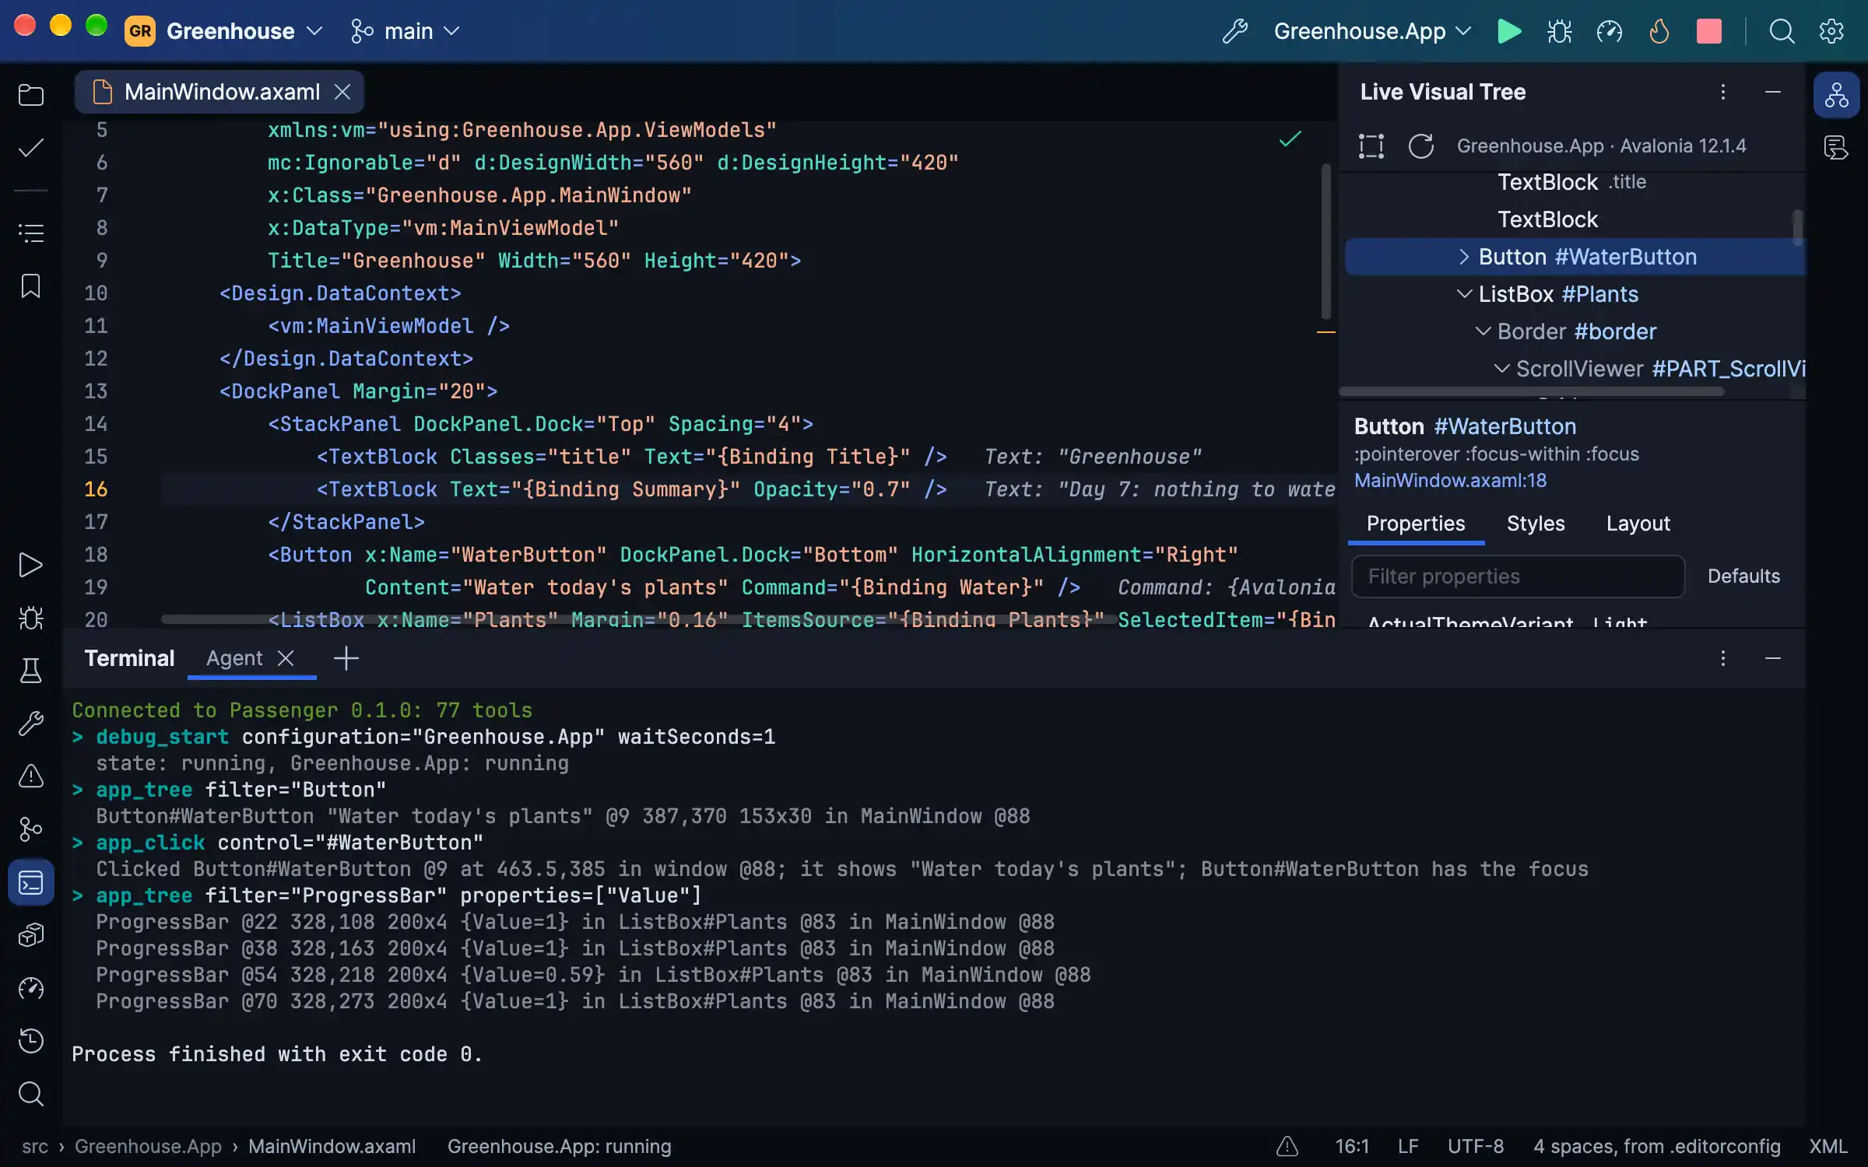
Task: Switch to the Styles tab
Action: point(1535,524)
